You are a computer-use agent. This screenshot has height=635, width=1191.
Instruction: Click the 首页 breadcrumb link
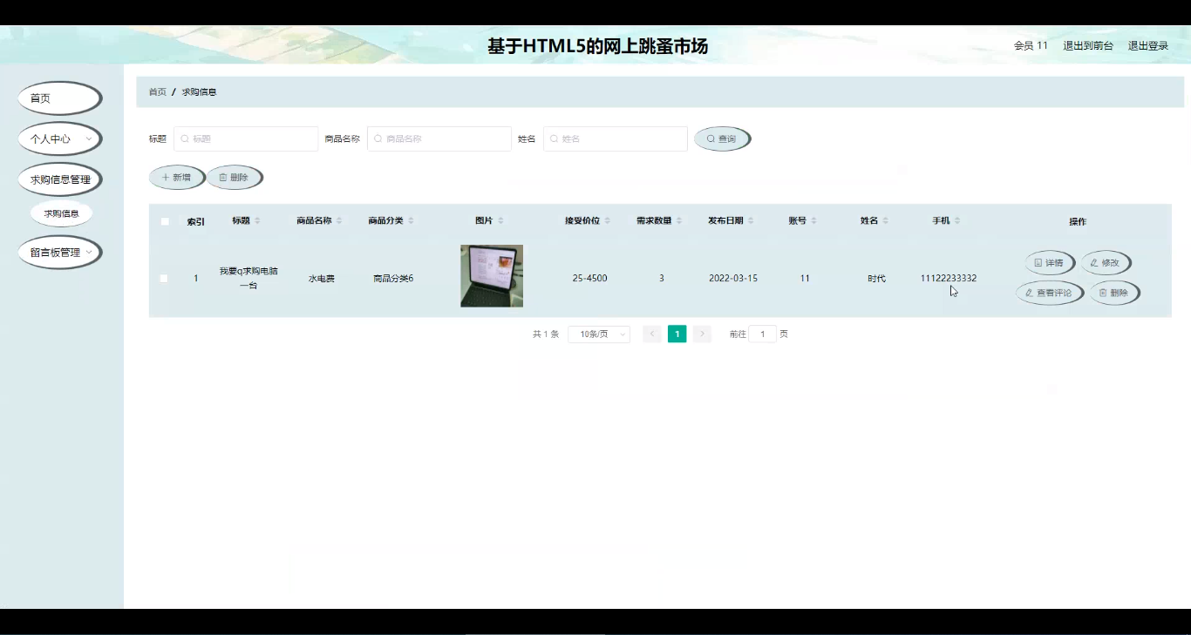click(x=157, y=92)
